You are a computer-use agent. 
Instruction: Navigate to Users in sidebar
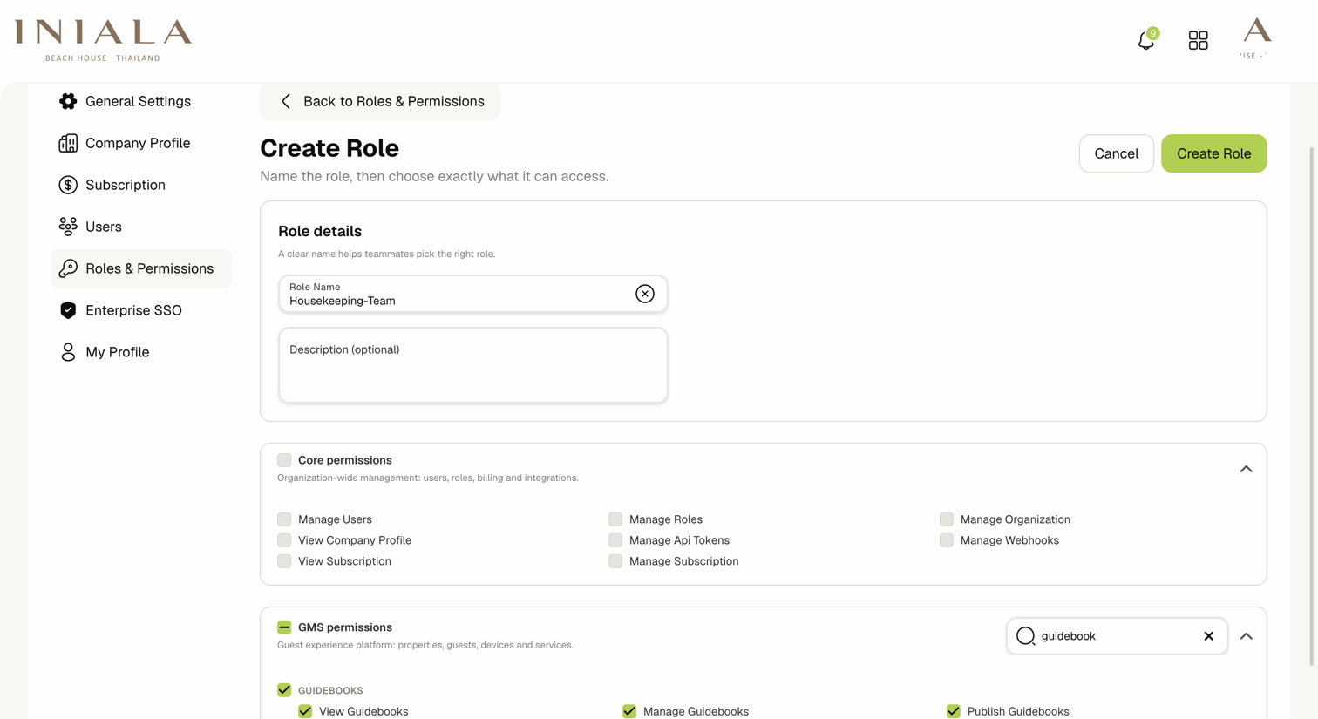(x=141, y=227)
